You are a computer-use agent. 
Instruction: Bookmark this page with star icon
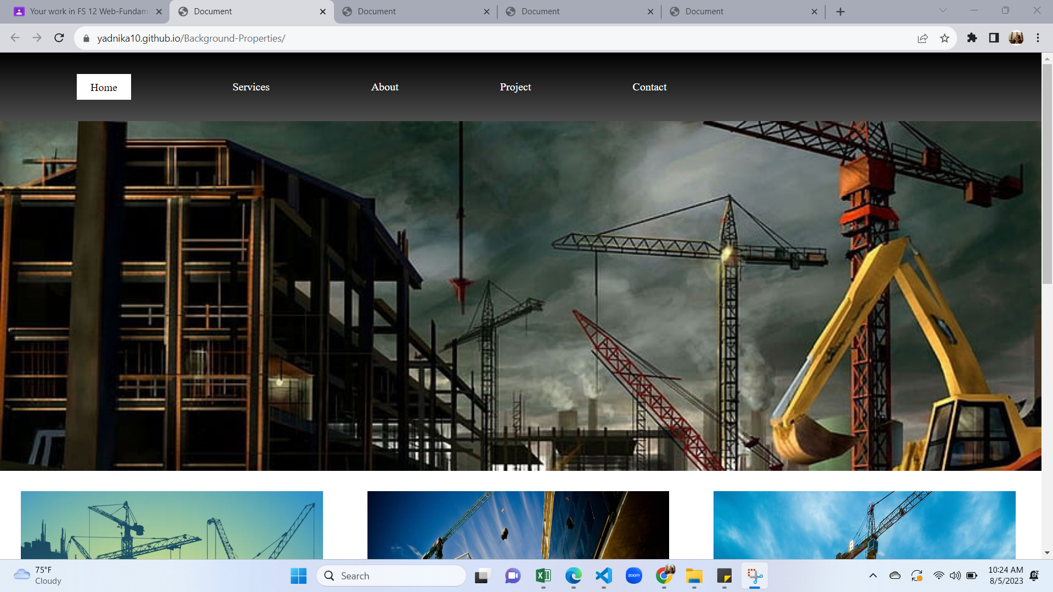(x=944, y=38)
